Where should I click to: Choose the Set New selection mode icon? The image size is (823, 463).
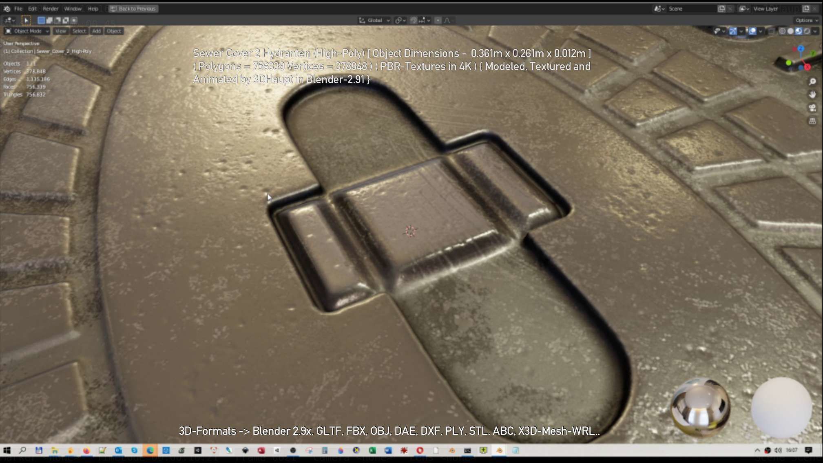point(41,20)
